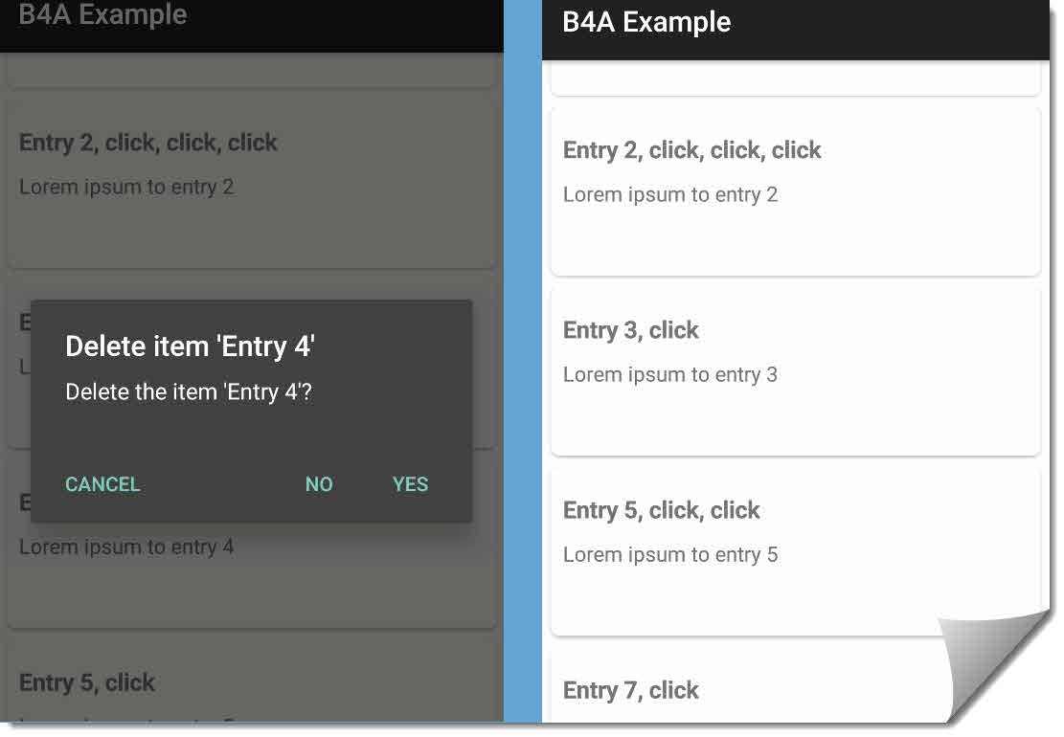Click "Lorem ipsum to entry 2" in the undimmed list
This screenshot has height=737, width=1064.
tap(669, 195)
